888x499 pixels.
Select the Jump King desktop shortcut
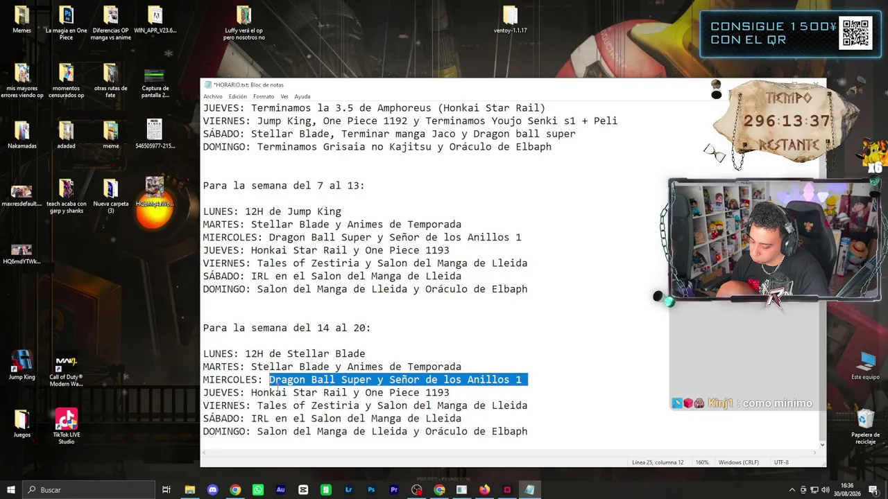pos(22,365)
